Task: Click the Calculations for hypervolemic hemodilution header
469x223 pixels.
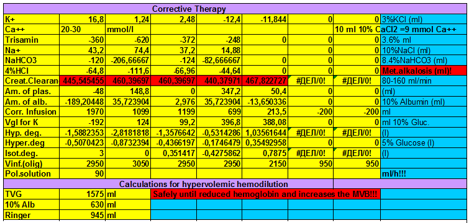Action: (204, 183)
